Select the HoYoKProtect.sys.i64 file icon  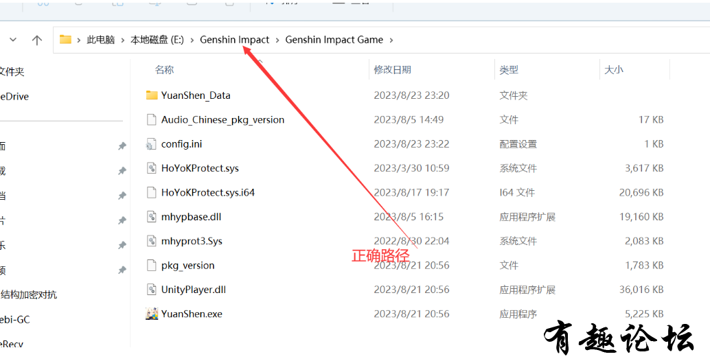tap(151, 192)
